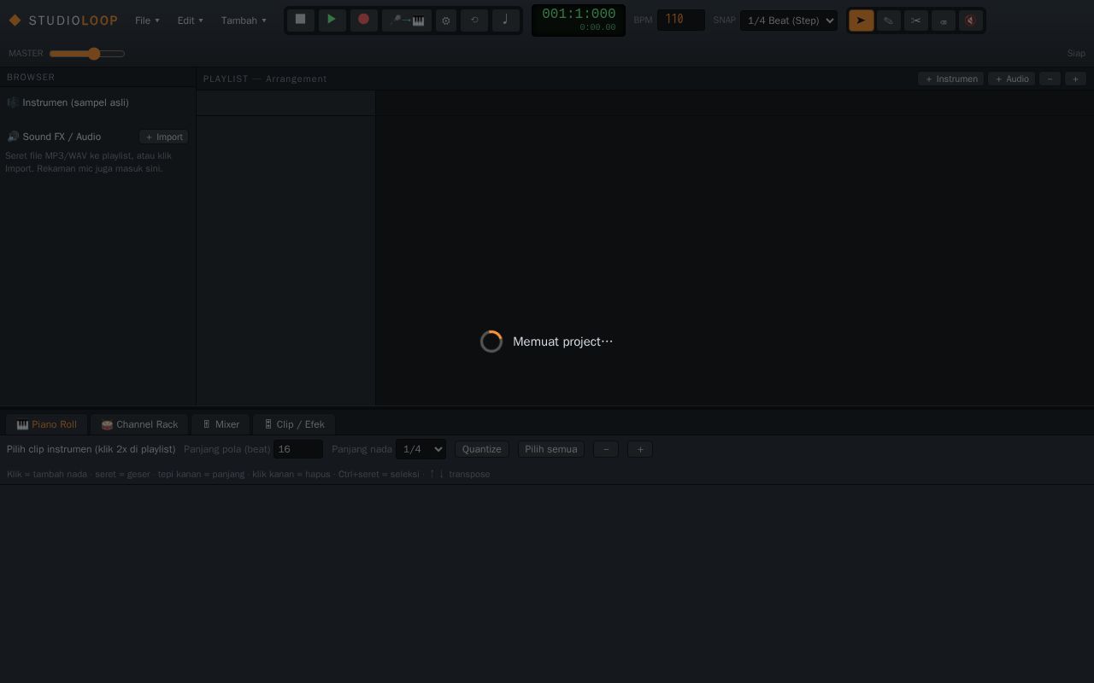Screen dimensions: 1094x683
Task: Click the 'Memuat project…' loading text
Action: click(x=563, y=341)
